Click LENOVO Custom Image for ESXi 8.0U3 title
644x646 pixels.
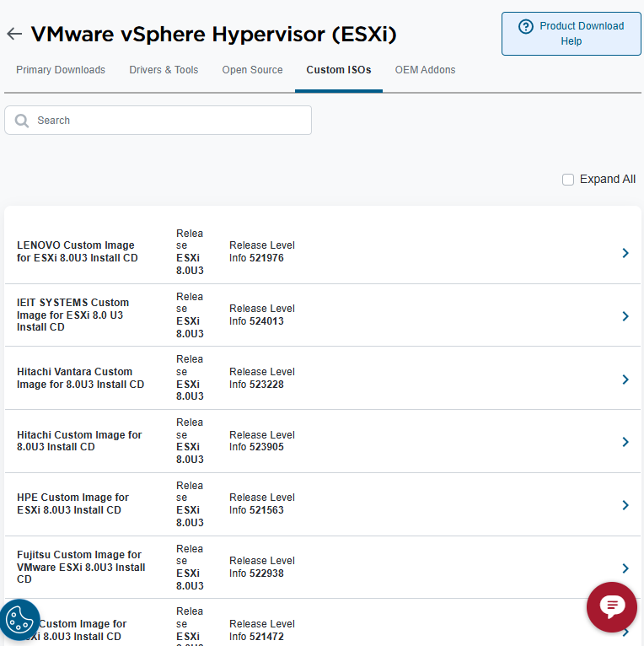[x=78, y=251]
